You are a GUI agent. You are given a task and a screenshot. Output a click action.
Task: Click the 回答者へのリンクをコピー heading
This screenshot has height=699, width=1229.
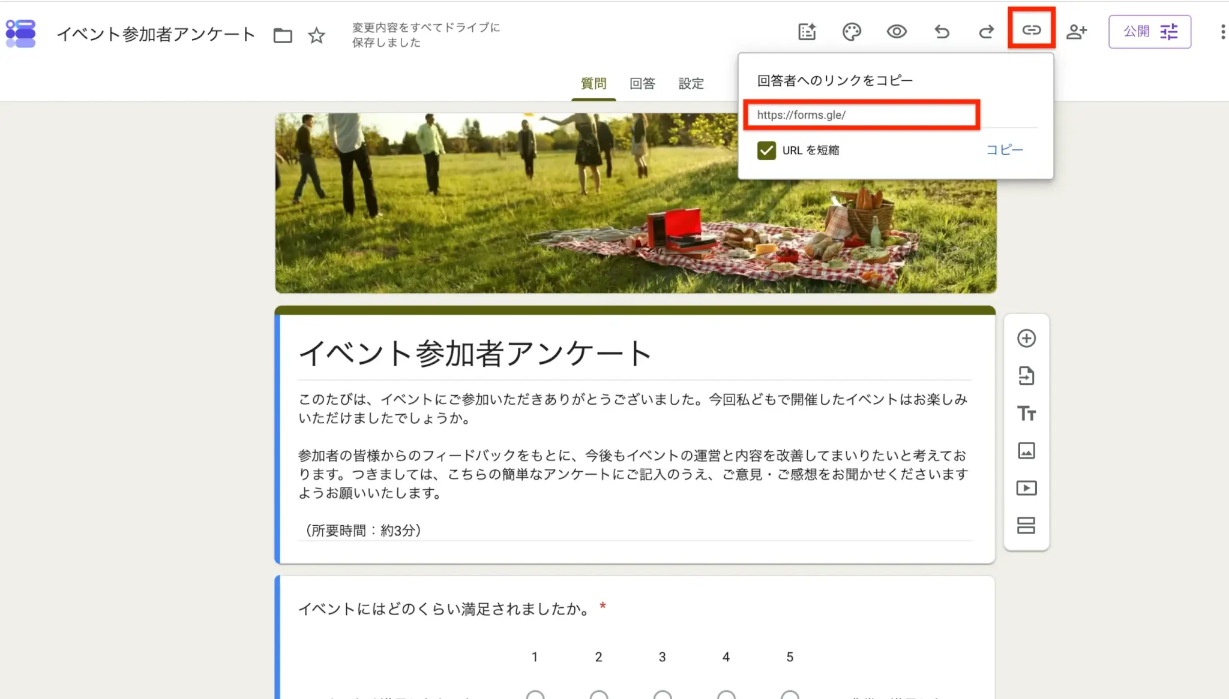point(835,80)
